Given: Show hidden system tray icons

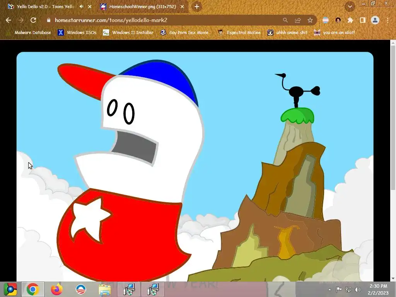Looking at the screenshot, I should click(330, 290).
